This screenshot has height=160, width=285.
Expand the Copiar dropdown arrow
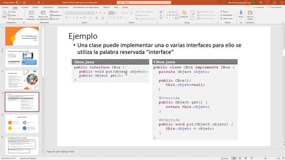(18, 15)
